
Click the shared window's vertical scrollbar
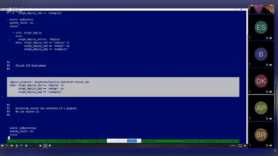(x=247, y=77)
